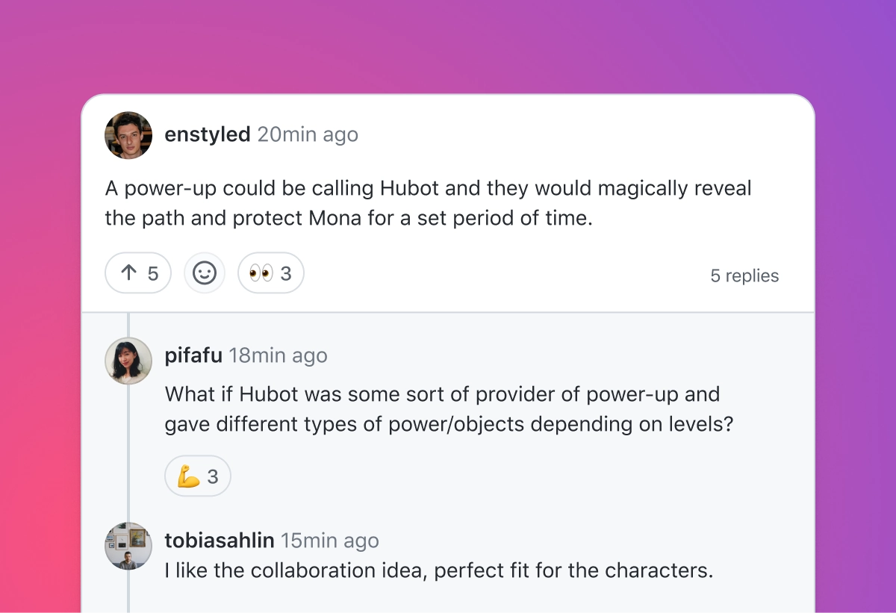Select enstyled's comment text about Hubot power-up

[x=429, y=203]
